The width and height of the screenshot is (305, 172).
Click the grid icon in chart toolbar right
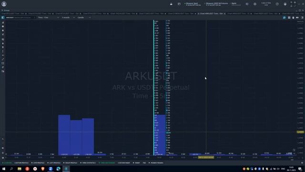click(289, 18)
